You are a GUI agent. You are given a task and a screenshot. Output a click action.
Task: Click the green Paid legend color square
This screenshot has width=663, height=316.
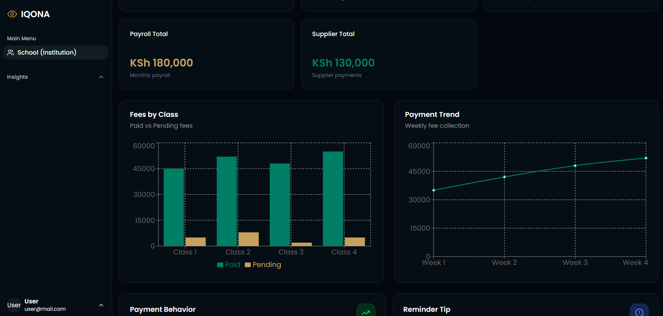click(220, 265)
